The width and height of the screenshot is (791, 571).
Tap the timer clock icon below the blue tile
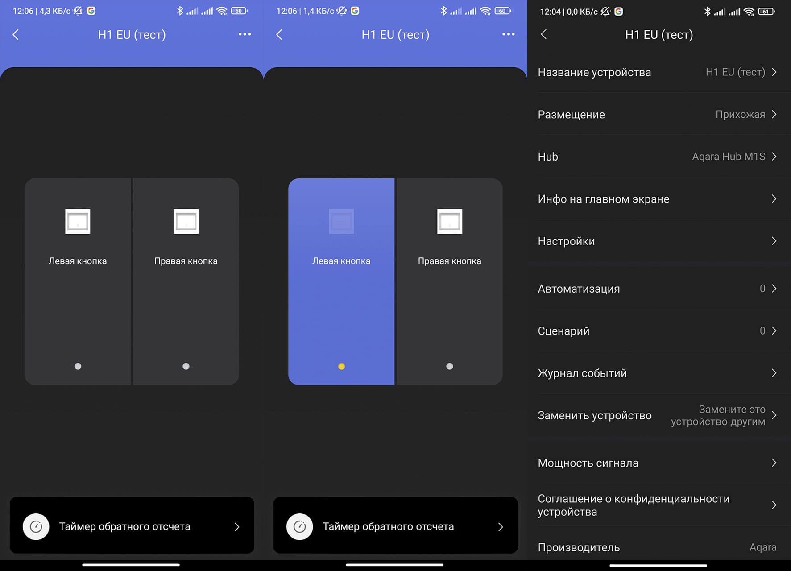(300, 527)
